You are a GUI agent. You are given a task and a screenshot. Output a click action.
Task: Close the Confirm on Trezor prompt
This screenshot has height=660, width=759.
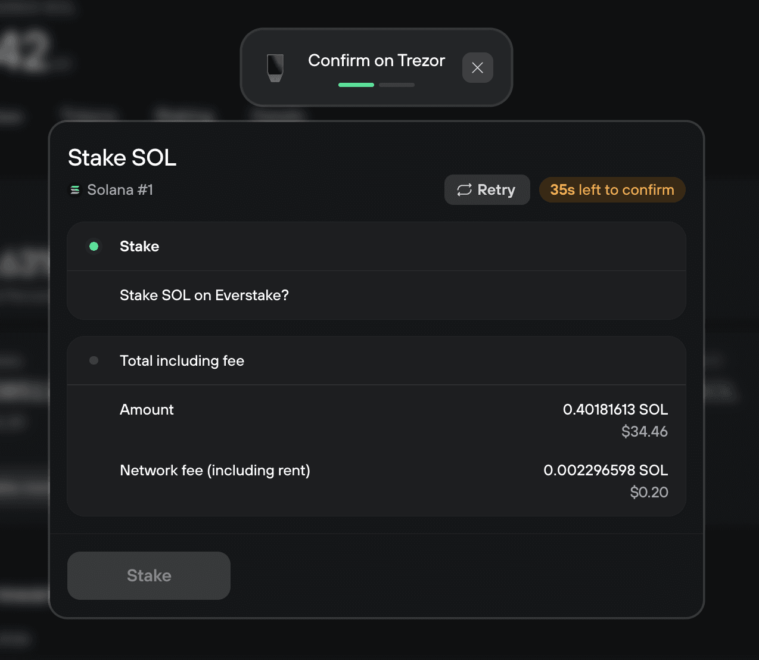coord(477,68)
